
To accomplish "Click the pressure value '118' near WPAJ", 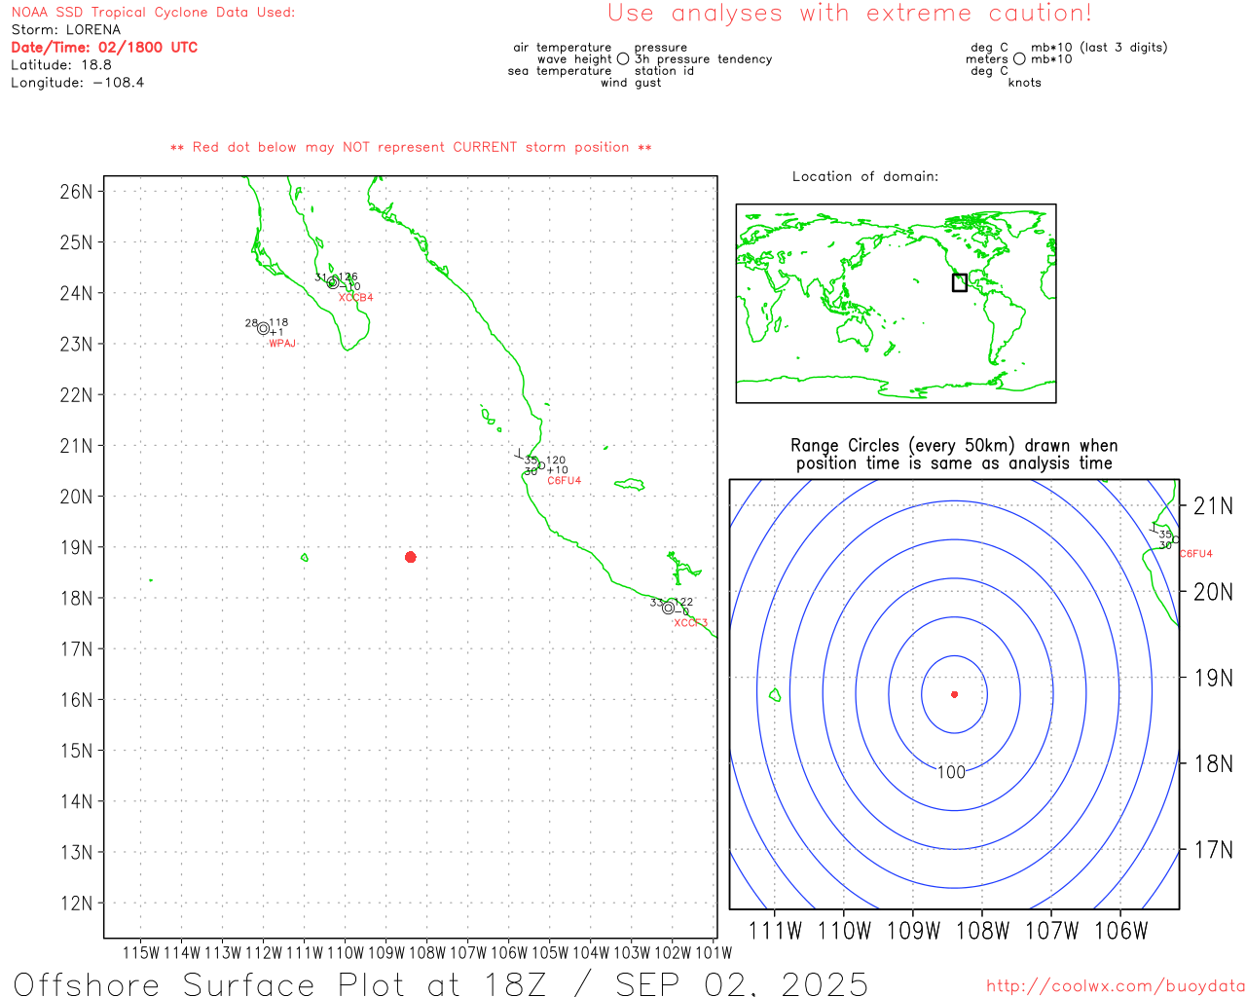I will point(278,322).
